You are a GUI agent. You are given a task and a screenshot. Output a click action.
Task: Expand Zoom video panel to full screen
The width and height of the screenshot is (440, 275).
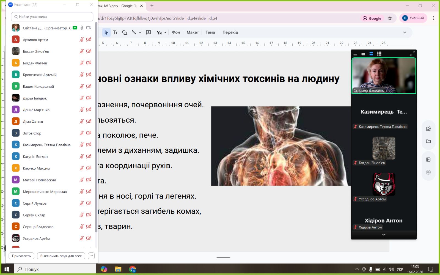[413, 54]
